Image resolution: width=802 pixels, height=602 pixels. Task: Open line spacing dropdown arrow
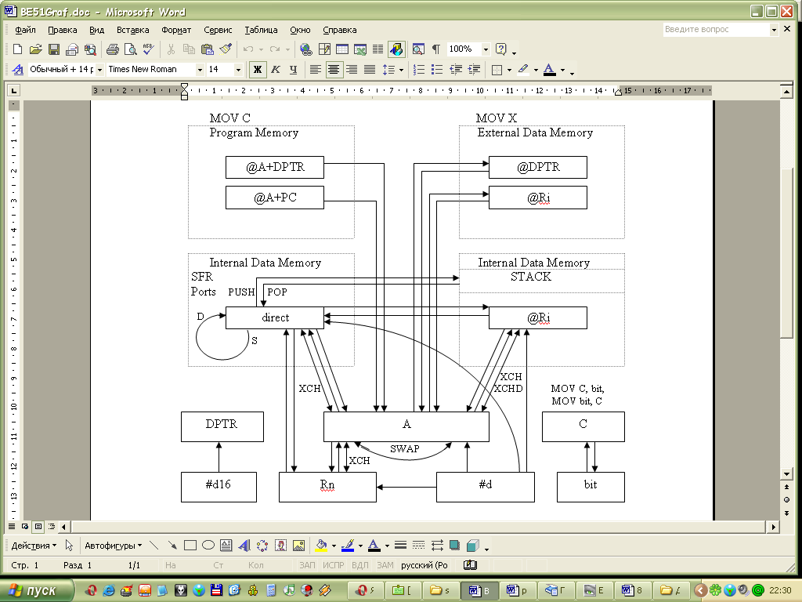click(401, 69)
